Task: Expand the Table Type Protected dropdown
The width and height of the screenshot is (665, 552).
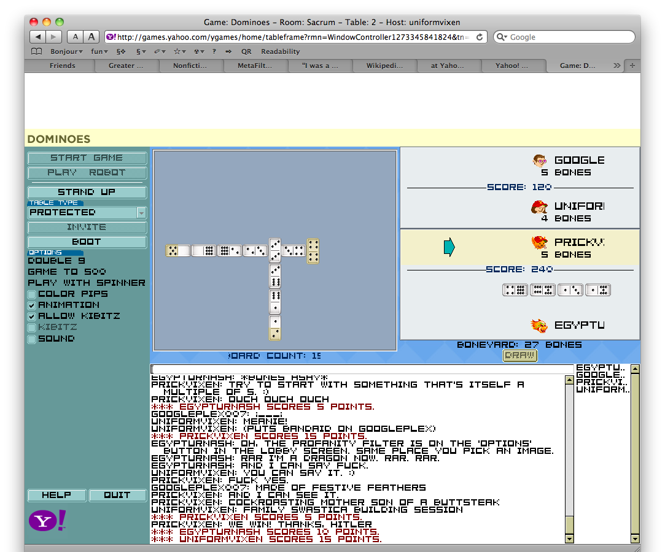Action: click(141, 213)
